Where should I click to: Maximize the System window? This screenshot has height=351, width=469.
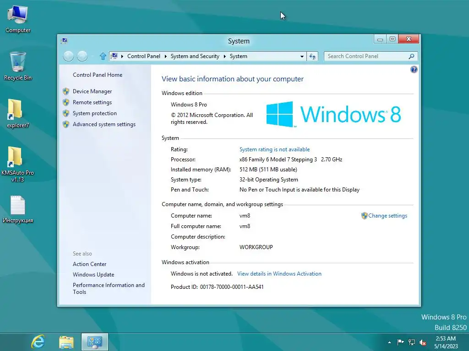point(393,39)
